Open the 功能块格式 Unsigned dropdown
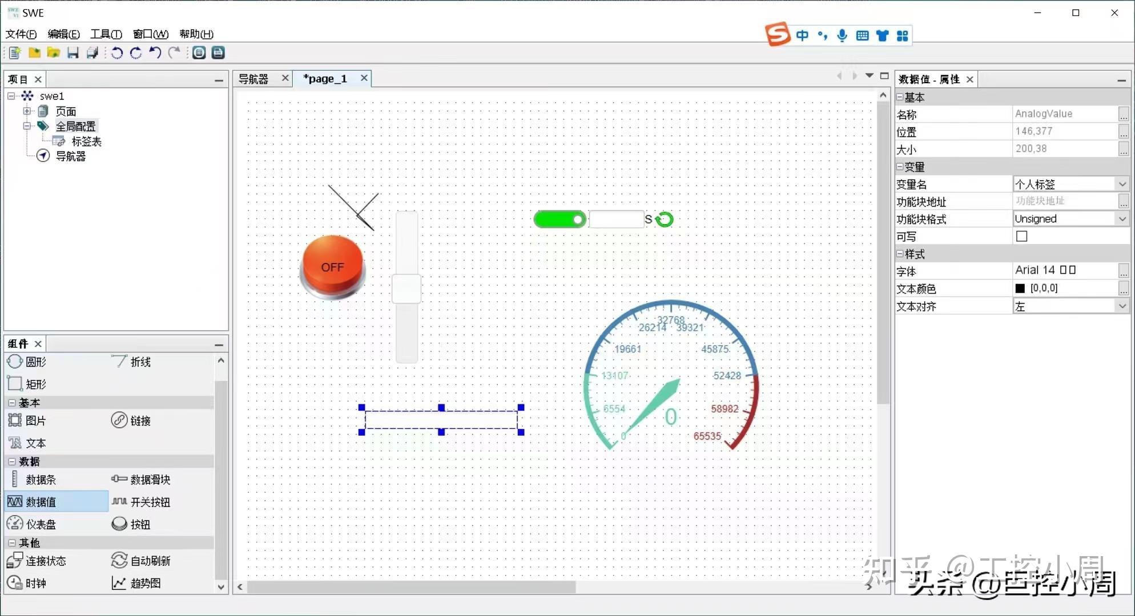The width and height of the screenshot is (1135, 616). [1121, 219]
